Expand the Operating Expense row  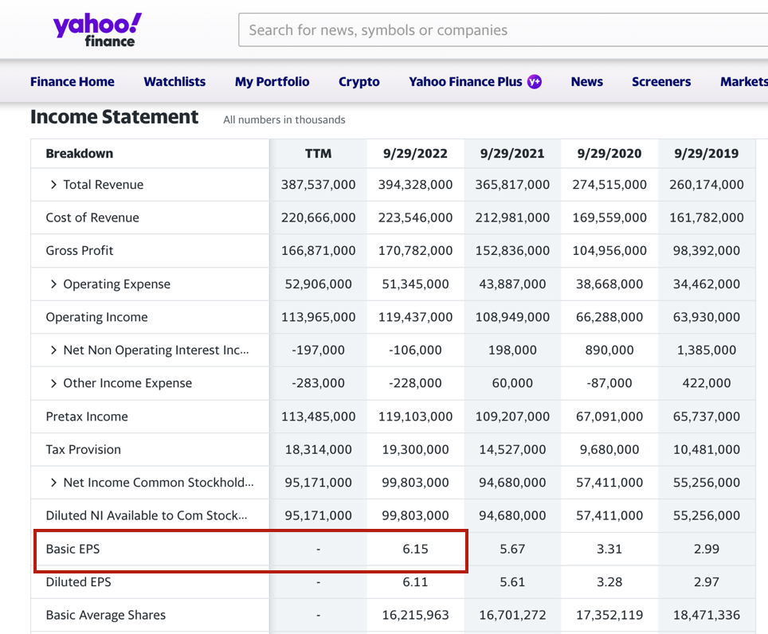pyautogui.click(x=53, y=284)
